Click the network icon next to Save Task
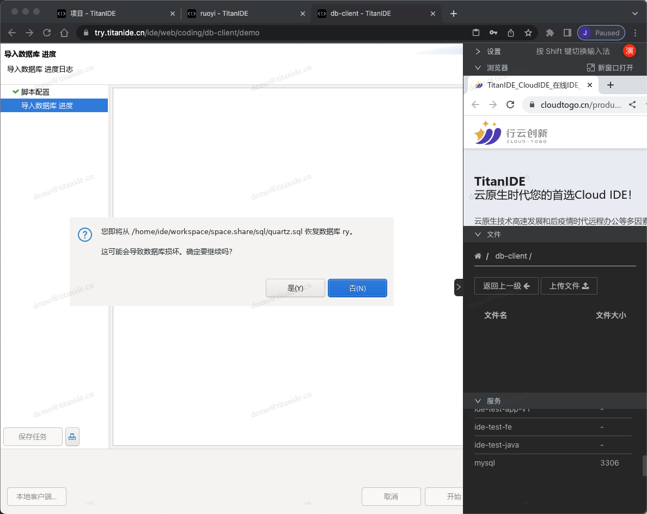The width and height of the screenshot is (647, 514). [72, 437]
